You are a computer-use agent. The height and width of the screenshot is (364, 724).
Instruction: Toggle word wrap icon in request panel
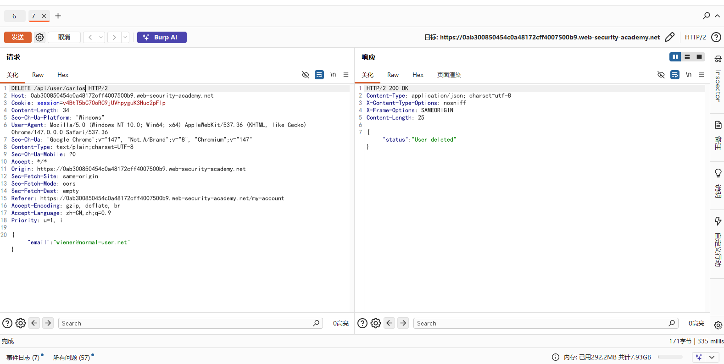pyautogui.click(x=319, y=75)
